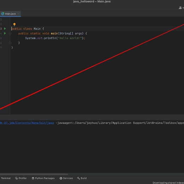The height and width of the screenshot is (184, 184).
Task: Open the Services tool window
Action: pos(66,178)
